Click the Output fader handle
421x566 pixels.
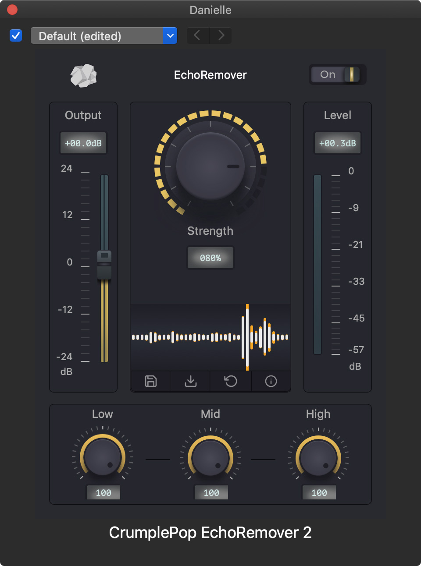pos(104,265)
